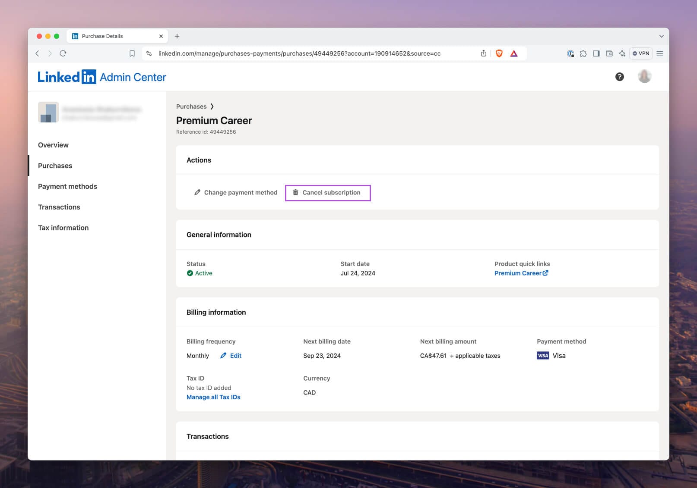Open Brave Shields lion icon
Image resolution: width=697 pixels, height=488 pixels.
499,53
